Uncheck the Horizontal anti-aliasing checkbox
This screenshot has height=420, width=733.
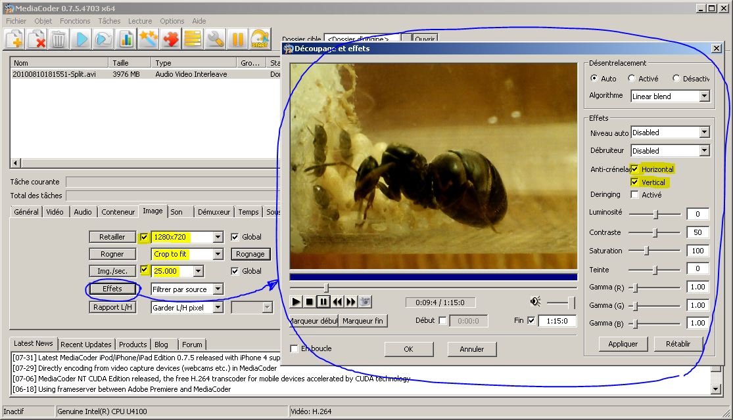pyautogui.click(x=634, y=169)
